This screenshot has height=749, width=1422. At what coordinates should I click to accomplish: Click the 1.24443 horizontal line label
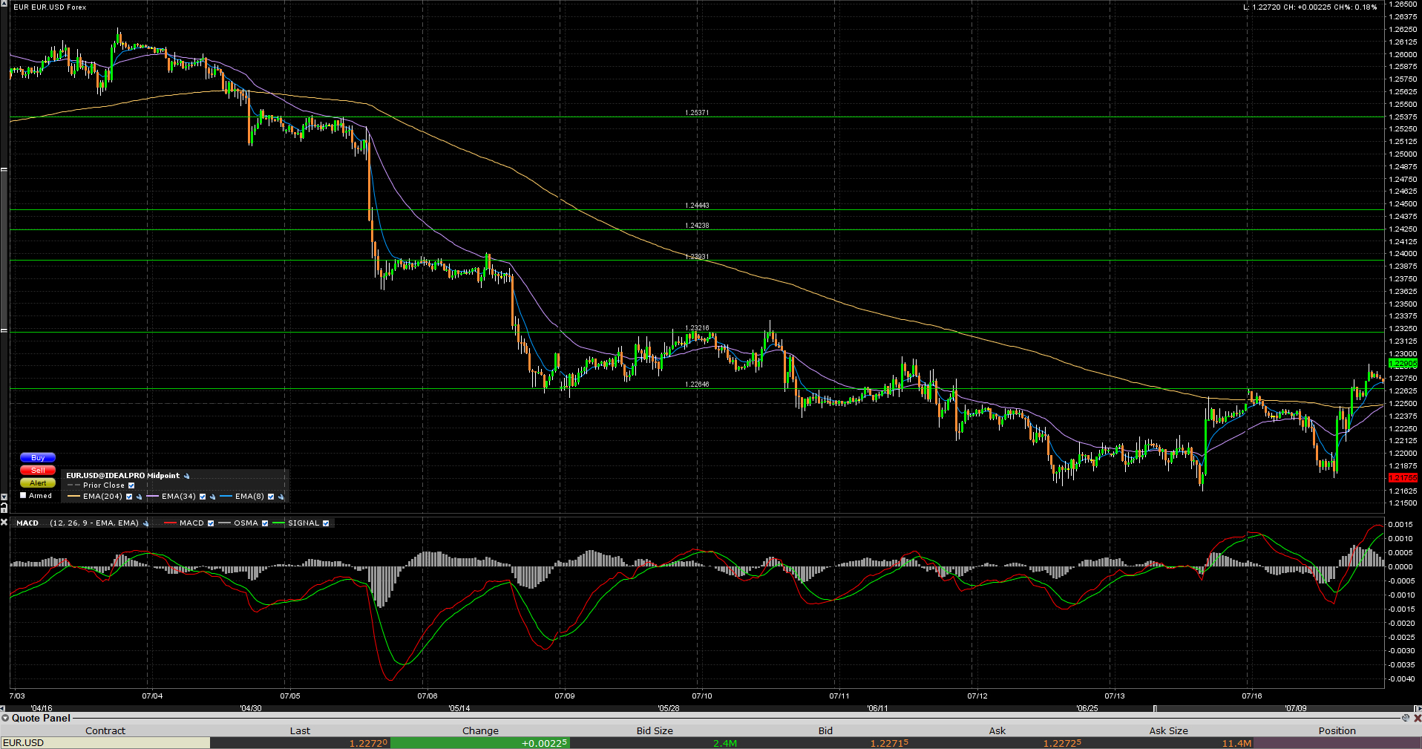tap(697, 206)
